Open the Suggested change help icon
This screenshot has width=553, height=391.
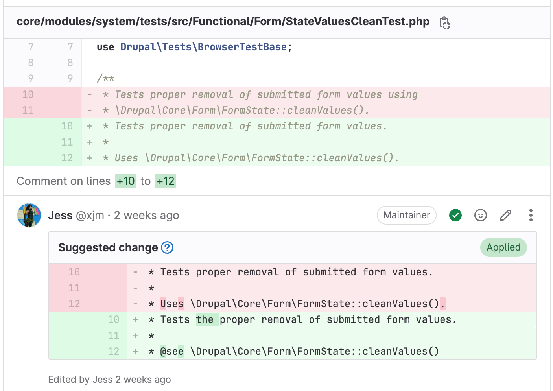pos(167,247)
